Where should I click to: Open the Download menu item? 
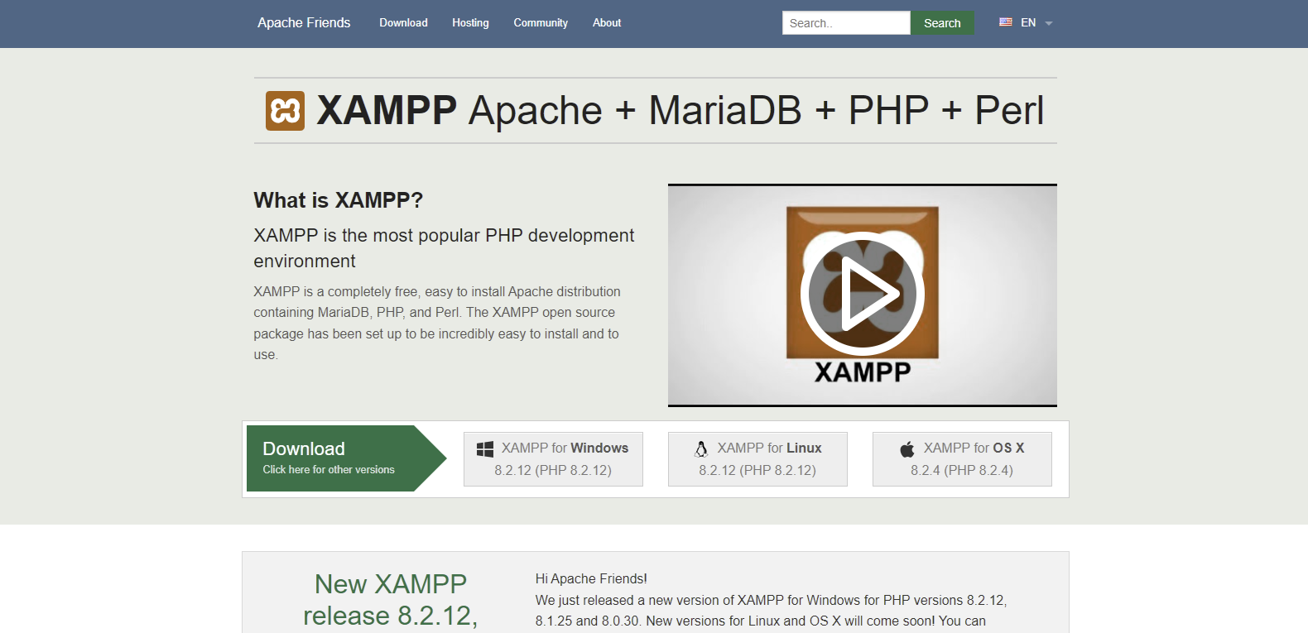[x=403, y=23]
